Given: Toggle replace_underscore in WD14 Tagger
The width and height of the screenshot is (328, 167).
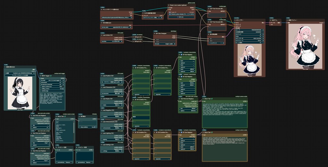Looking at the screenshot, I should tap(52, 86).
